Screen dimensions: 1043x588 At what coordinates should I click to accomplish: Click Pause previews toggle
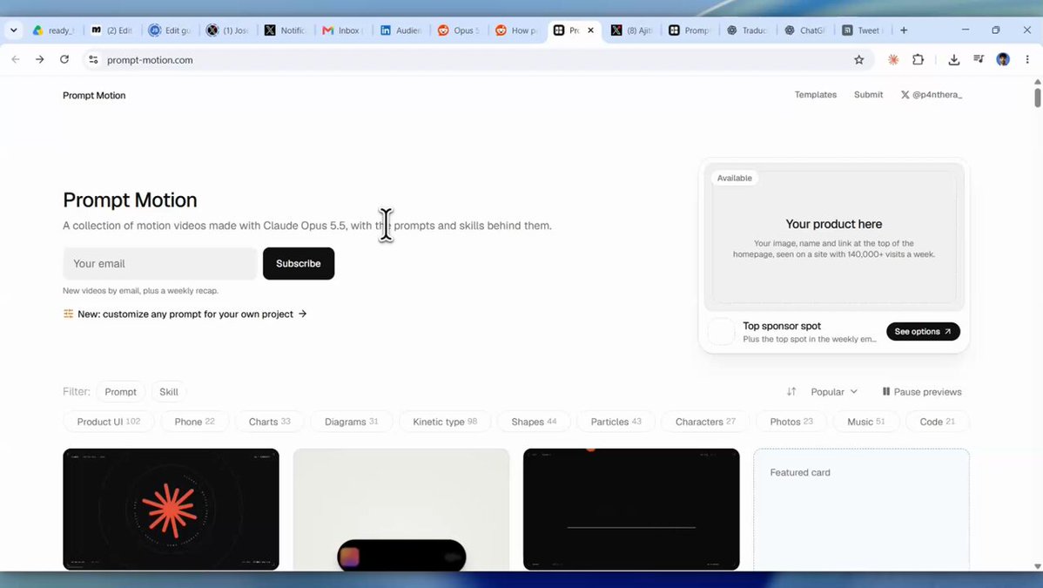(x=922, y=391)
